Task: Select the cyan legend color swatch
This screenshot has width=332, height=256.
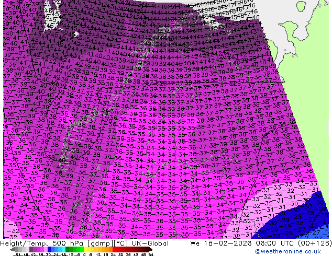Action: tap(63, 250)
